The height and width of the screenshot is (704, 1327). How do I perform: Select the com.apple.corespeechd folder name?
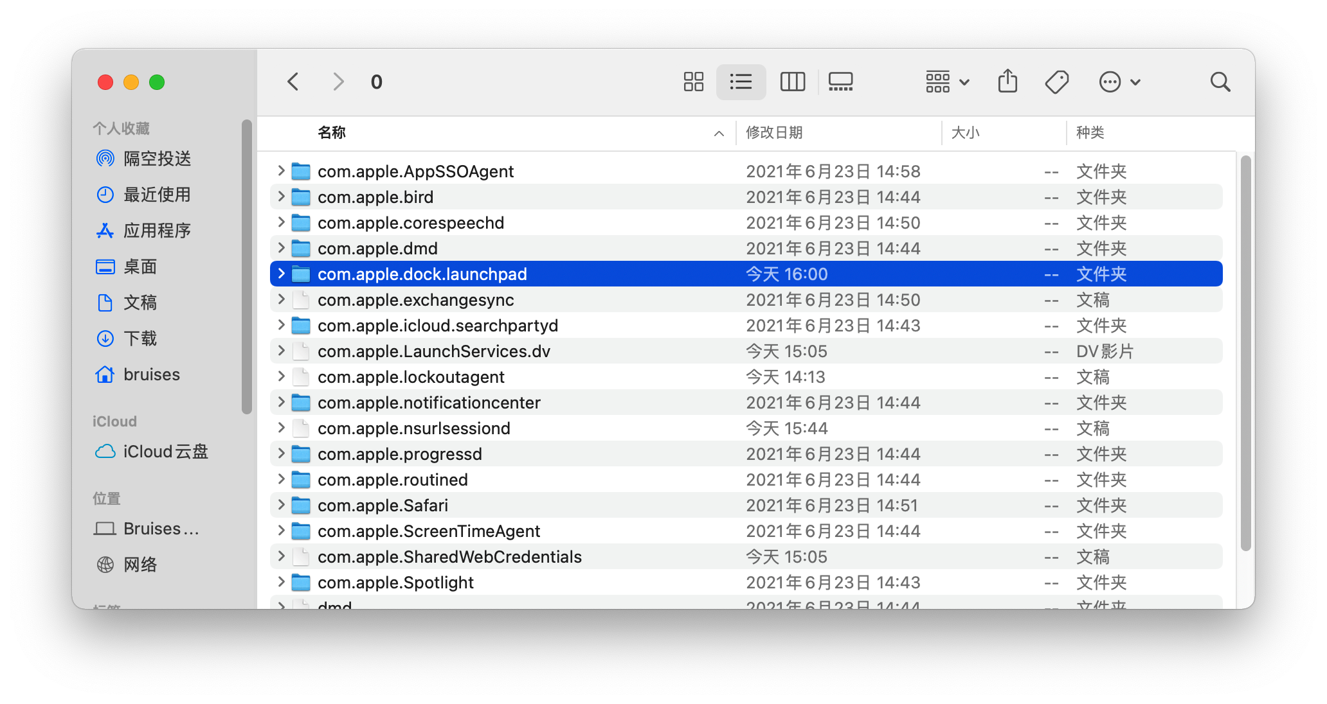click(411, 223)
